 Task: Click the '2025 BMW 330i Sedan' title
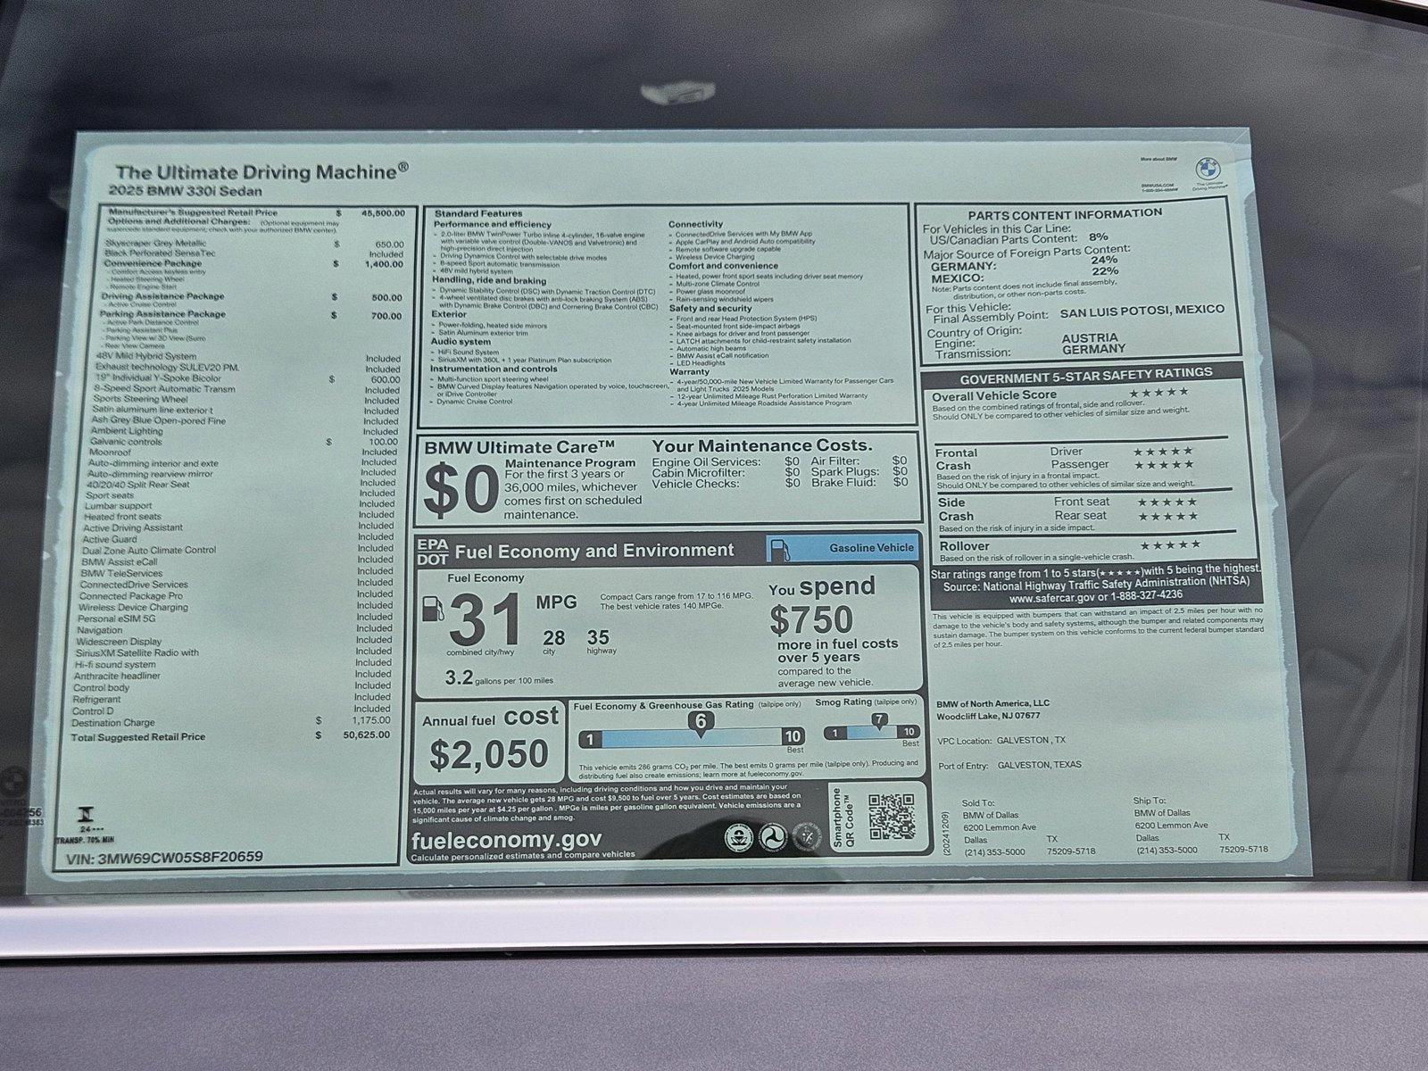point(186,191)
